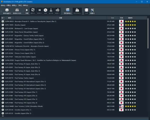Click the Load State folder icon
150x120 pixels.
coord(67,10)
